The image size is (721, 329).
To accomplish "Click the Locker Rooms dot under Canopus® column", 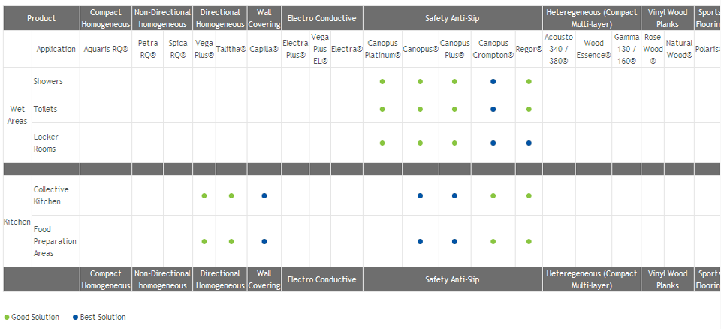I will pos(421,143).
